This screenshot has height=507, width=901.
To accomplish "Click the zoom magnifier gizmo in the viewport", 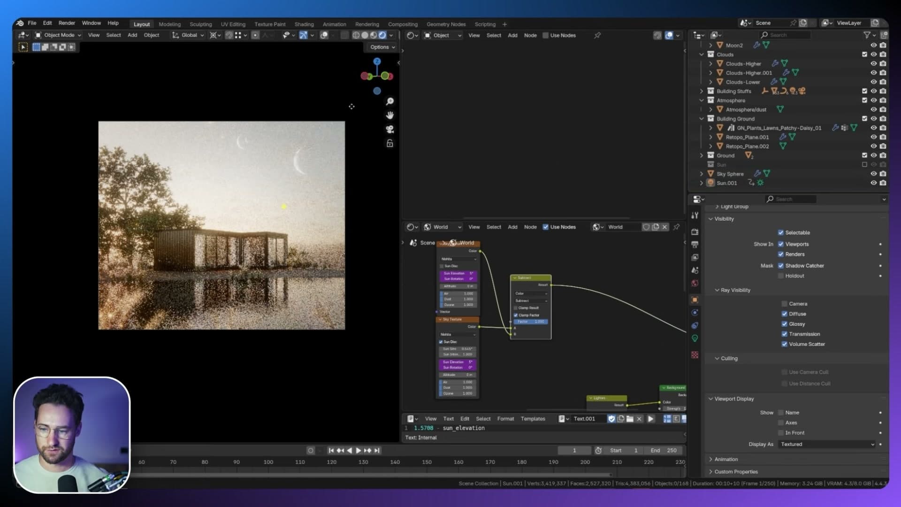I will click(389, 101).
